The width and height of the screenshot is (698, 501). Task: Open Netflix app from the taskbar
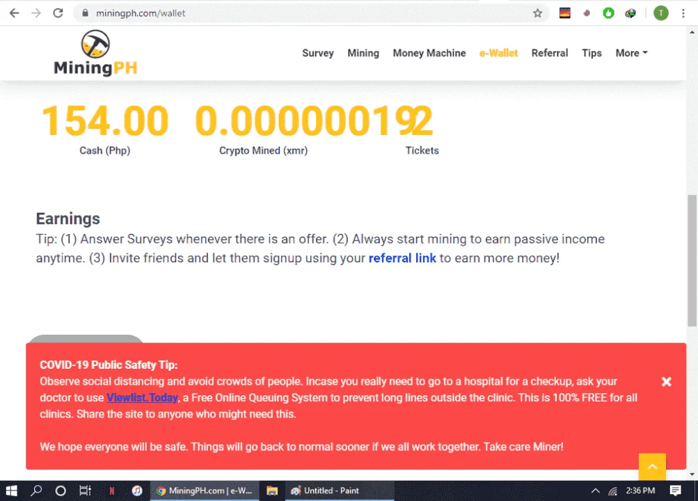point(112,491)
